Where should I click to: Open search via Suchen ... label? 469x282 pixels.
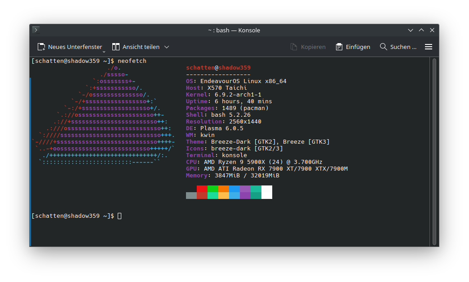(x=403, y=47)
